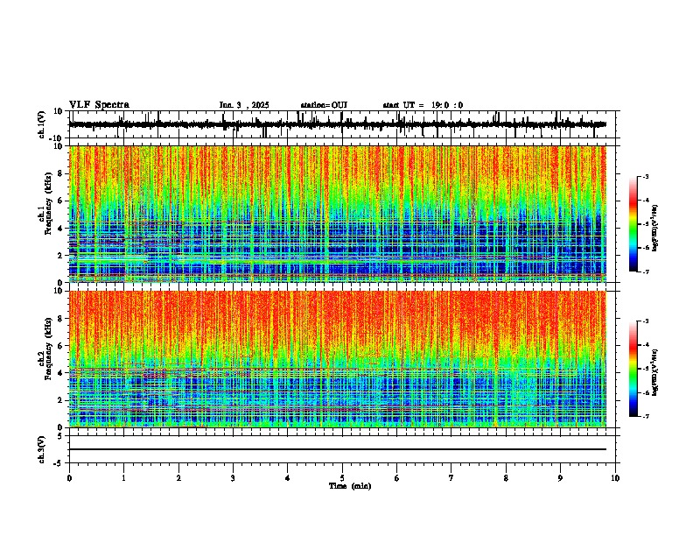Screen dimensions: 693x536
Task: Click the "-7" bottom label of ch.2 colorbar
Action: coord(645,416)
